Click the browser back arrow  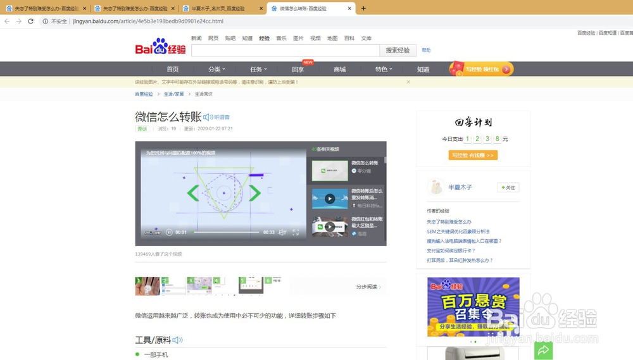[x=7, y=21]
